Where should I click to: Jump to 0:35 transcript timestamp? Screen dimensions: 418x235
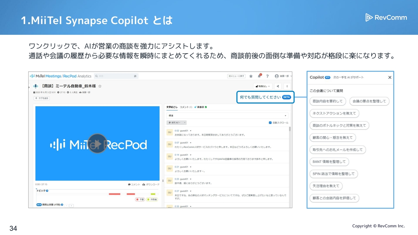click(x=177, y=206)
